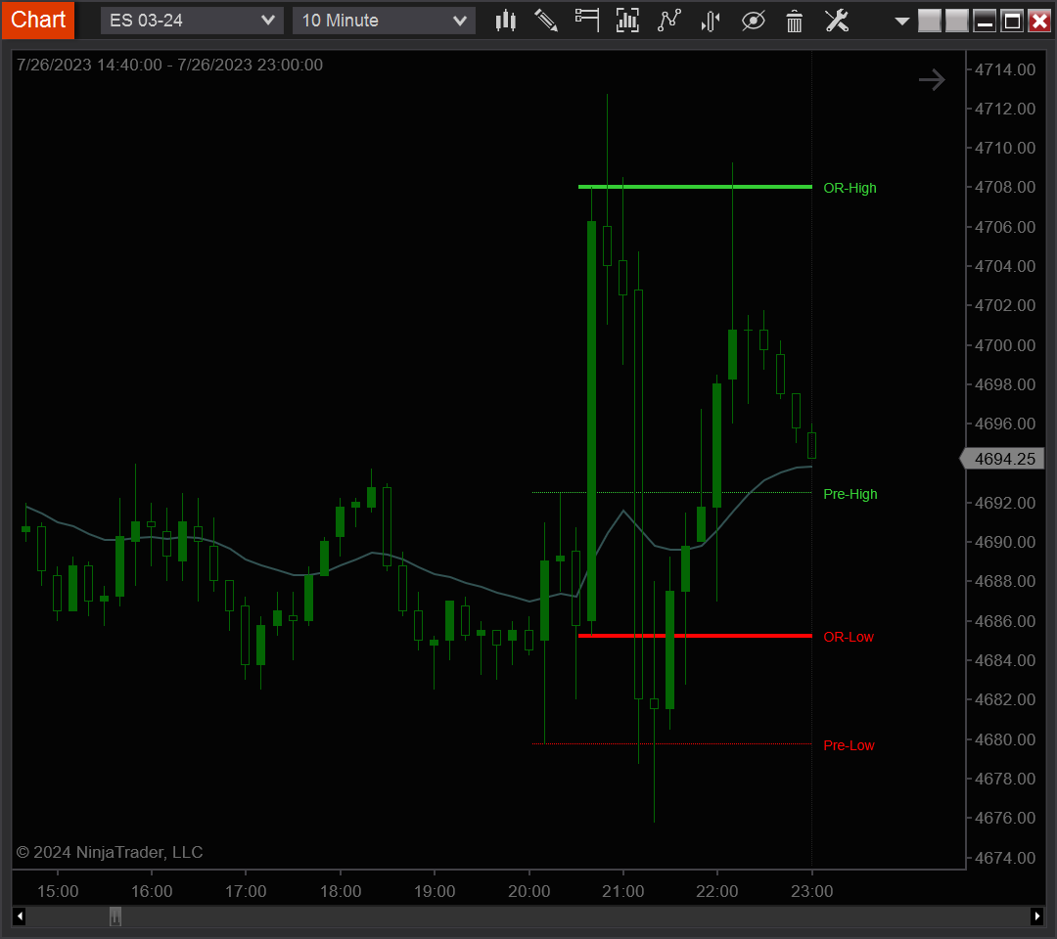Click the second gray link button
Image resolution: width=1057 pixels, height=939 pixels.
pos(956,21)
